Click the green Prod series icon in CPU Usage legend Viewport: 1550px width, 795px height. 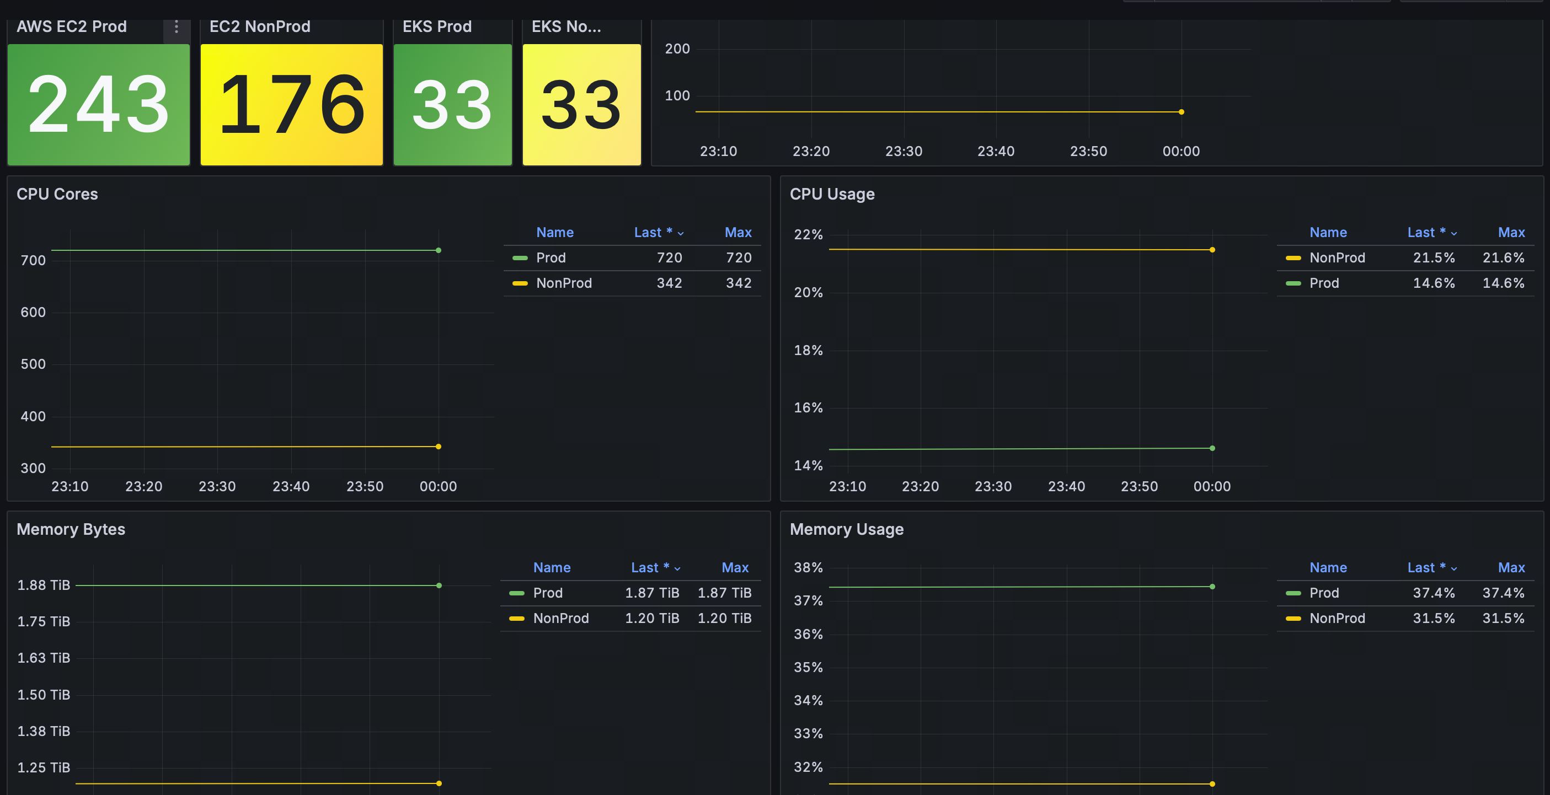tap(1292, 283)
